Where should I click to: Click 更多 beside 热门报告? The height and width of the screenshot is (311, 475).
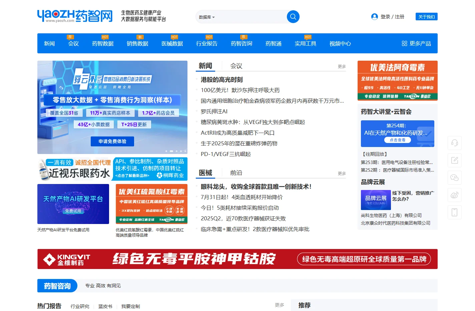(x=280, y=305)
